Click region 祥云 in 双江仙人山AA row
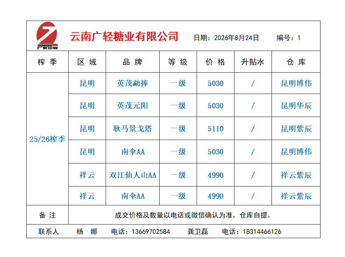Image resolution: width=345 pixels, height=257 pixels. pyautogui.click(x=87, y=175)
